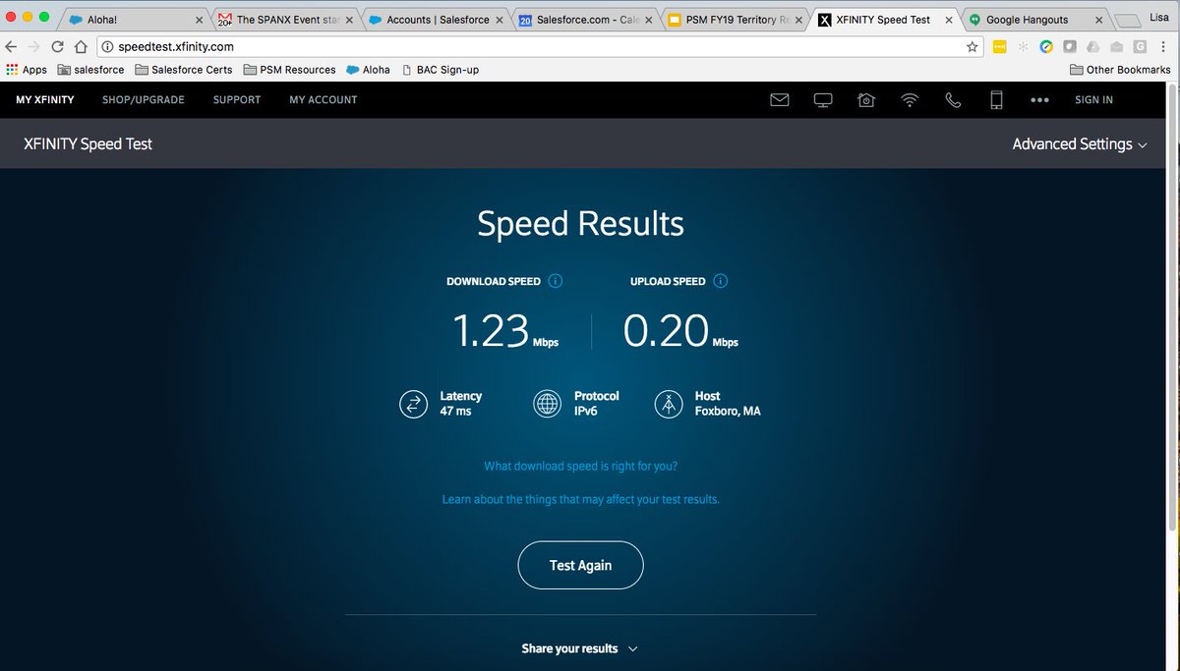This screenshot has width=1180, height=671.
Task: Open the SHOP/UPGRADE nav item
Action: 143,100
